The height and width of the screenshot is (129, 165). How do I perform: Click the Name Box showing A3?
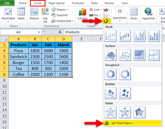click(x=18, y=32)
